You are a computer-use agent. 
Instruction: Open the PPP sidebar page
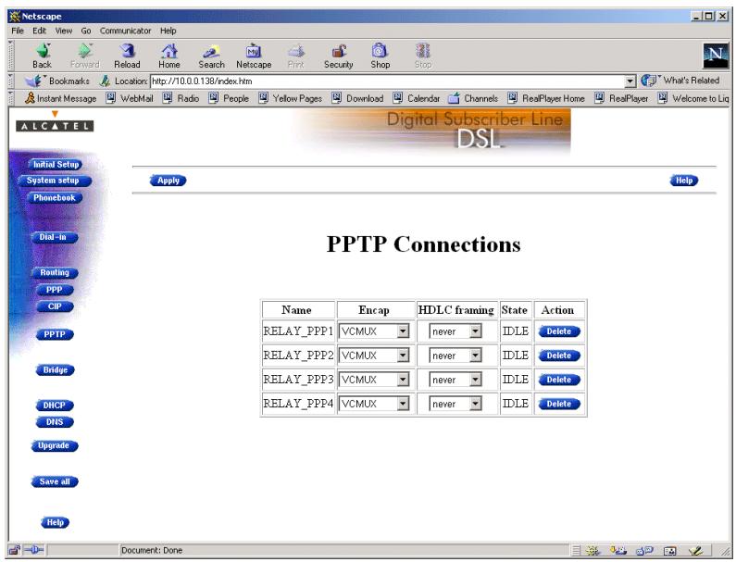coord(55,290)
